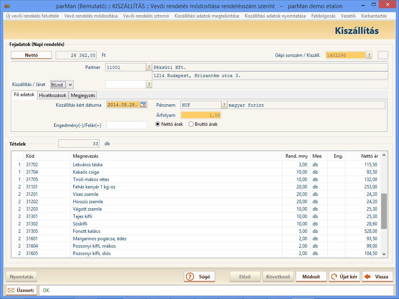Select the Lekváros táska row
The height and width of the screenshot is (299, 399).
pyautogui.click(x=196, y=165)
